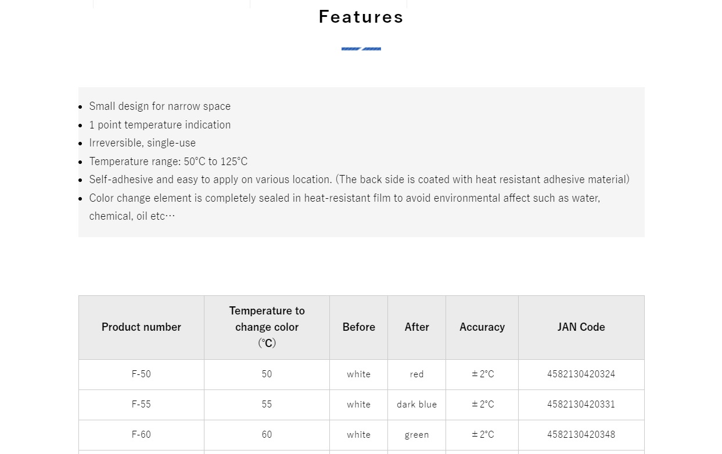This screenshot has height=454, width=722.
Task: Select the F-50 product number cell
Action: (x=141, y=374)
